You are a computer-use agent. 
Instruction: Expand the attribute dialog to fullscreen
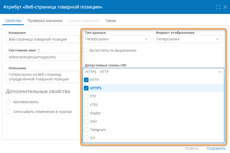219,7
